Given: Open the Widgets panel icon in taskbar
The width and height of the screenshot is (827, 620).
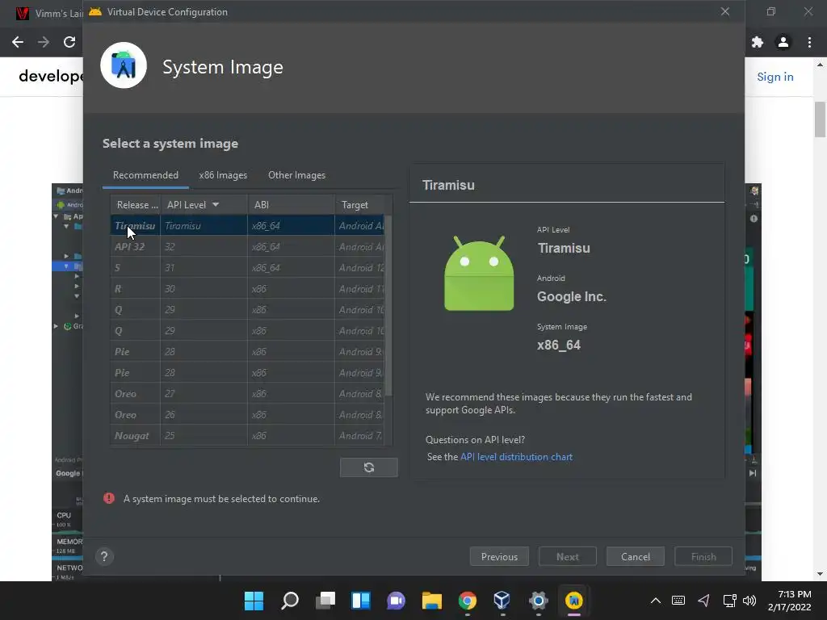Looking at the screenshot, I should [x=361, y=601].
